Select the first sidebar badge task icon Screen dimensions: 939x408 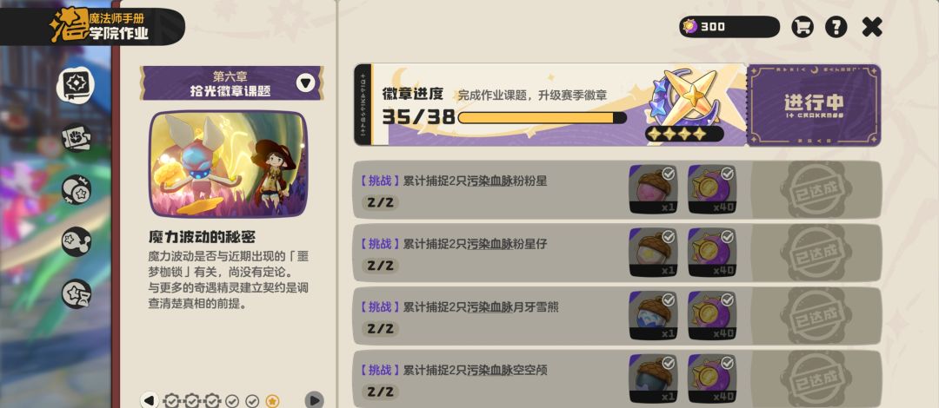tap(77, 85)
